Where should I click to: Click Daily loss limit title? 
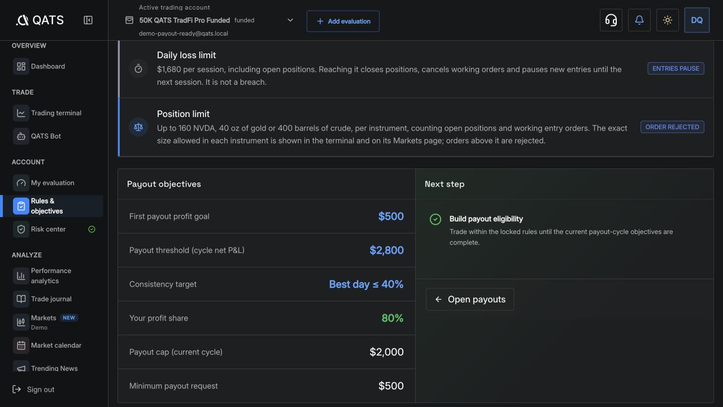coord(186,55)
